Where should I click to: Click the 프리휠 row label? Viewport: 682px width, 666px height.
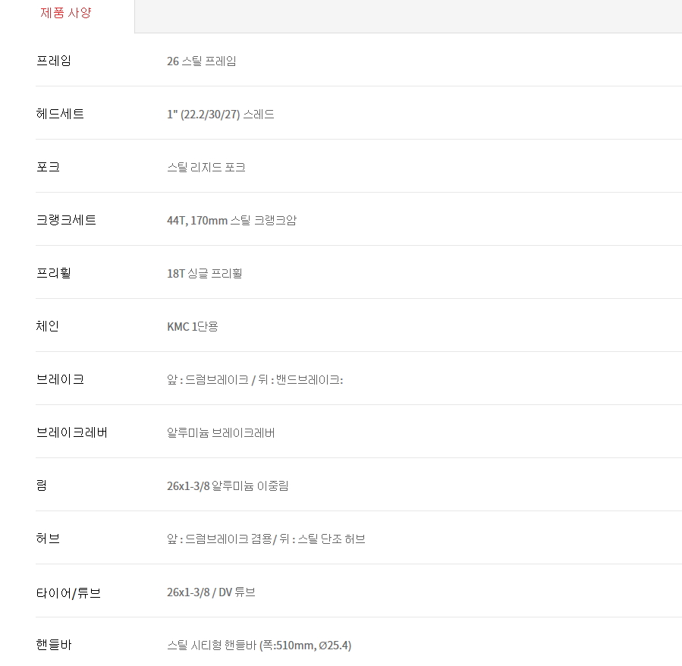click(54, 273)
